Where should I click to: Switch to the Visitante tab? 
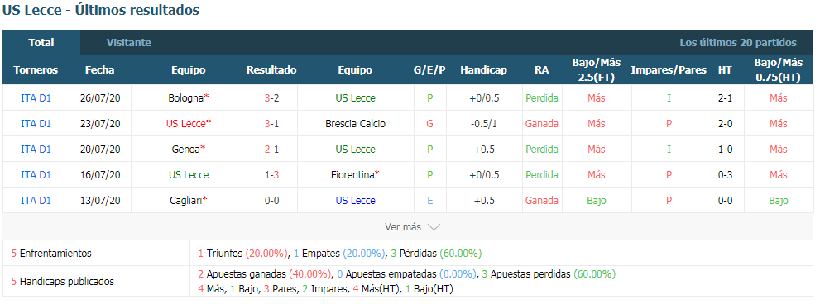(x=128, y=43)
